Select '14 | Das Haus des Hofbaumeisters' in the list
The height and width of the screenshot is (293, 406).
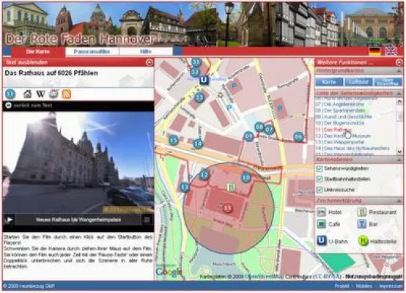353,148
